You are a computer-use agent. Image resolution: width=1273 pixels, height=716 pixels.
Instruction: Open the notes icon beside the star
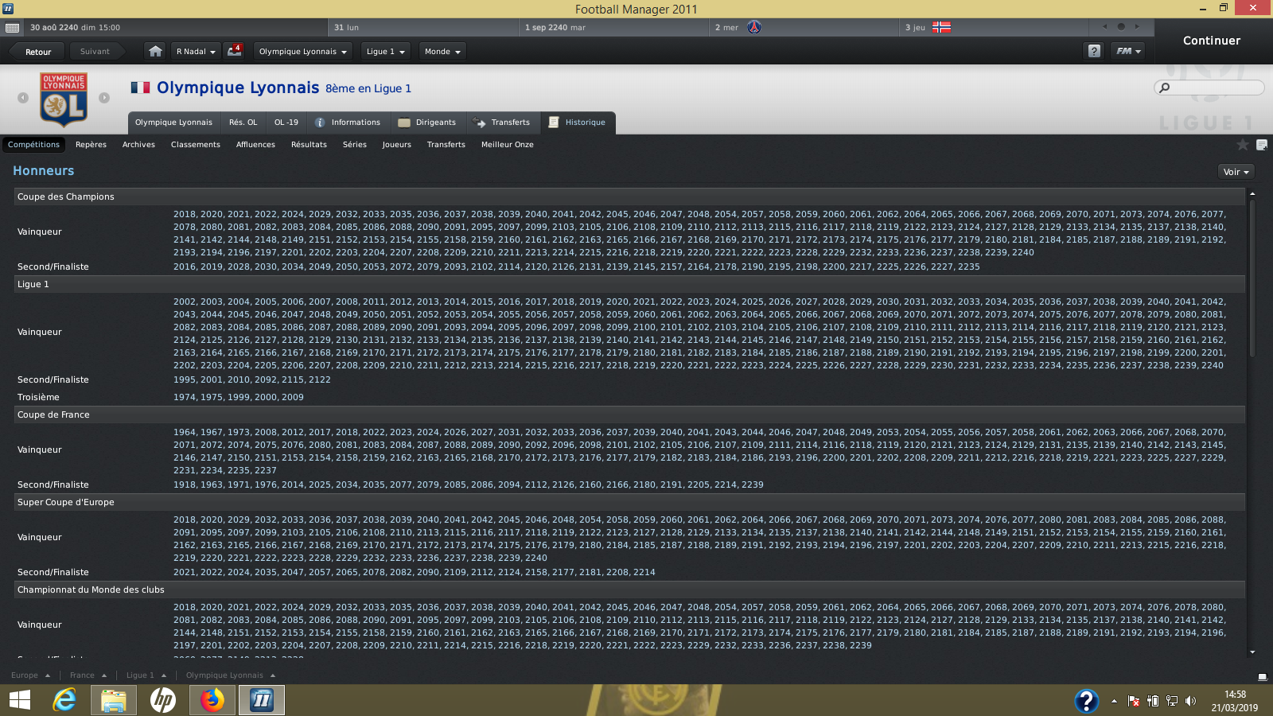(1261, 145)
